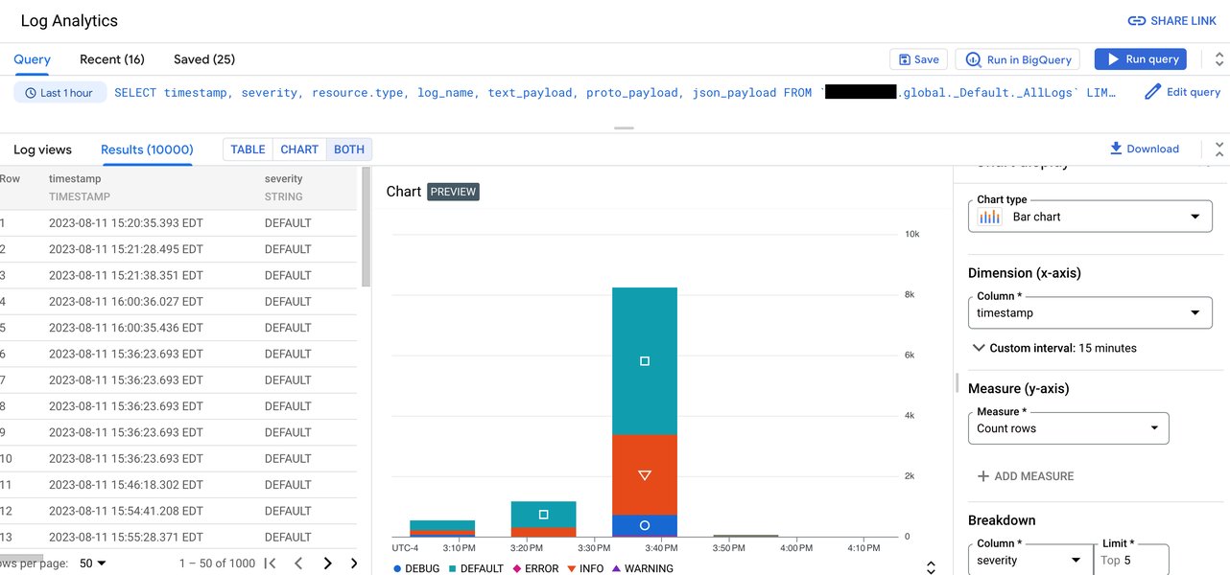Open the Chart type Bar chart dropdown
Viewport: 1230px width, 575px height.
(x=1090, y=217)
